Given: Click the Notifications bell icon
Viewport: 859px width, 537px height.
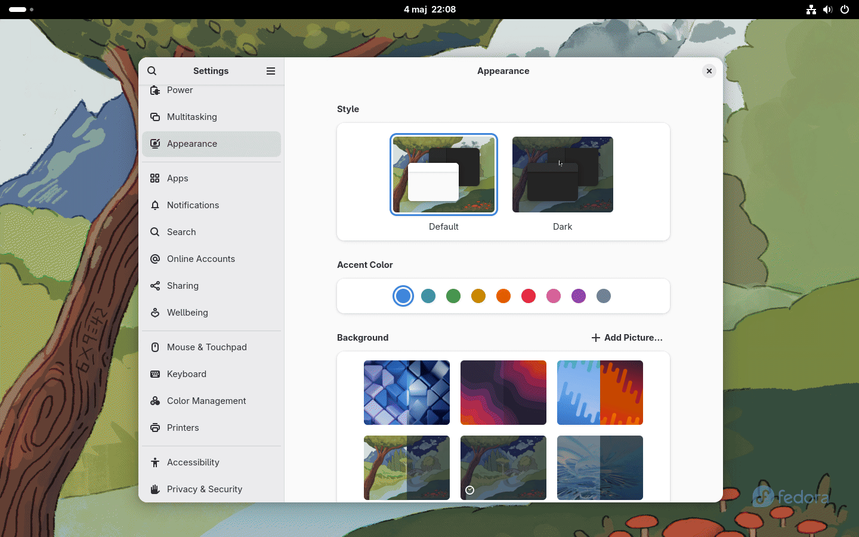Looking at the screenshot, I should pos(155,205).
